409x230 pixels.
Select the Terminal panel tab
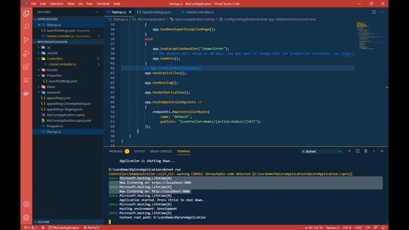point(183,151)
